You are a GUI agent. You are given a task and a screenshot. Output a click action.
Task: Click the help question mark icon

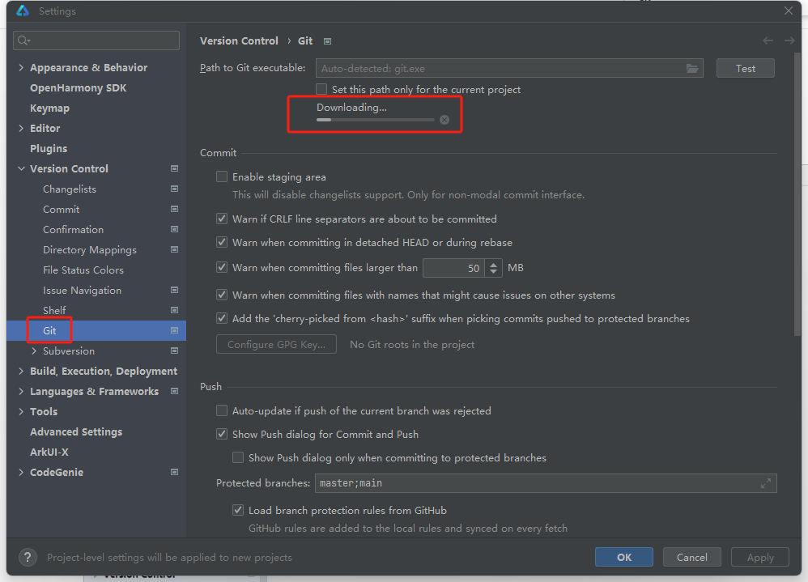pos(28,557)
